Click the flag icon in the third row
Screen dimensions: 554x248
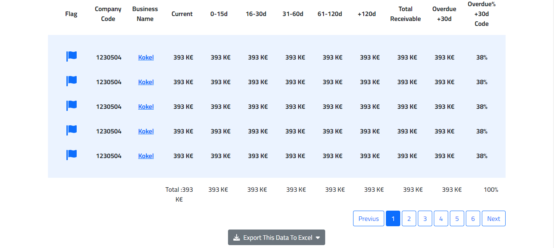tap(71, 106)
